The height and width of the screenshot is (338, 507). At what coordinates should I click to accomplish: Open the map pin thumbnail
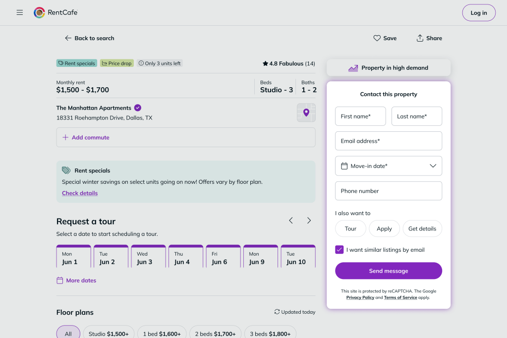[306, 113]
